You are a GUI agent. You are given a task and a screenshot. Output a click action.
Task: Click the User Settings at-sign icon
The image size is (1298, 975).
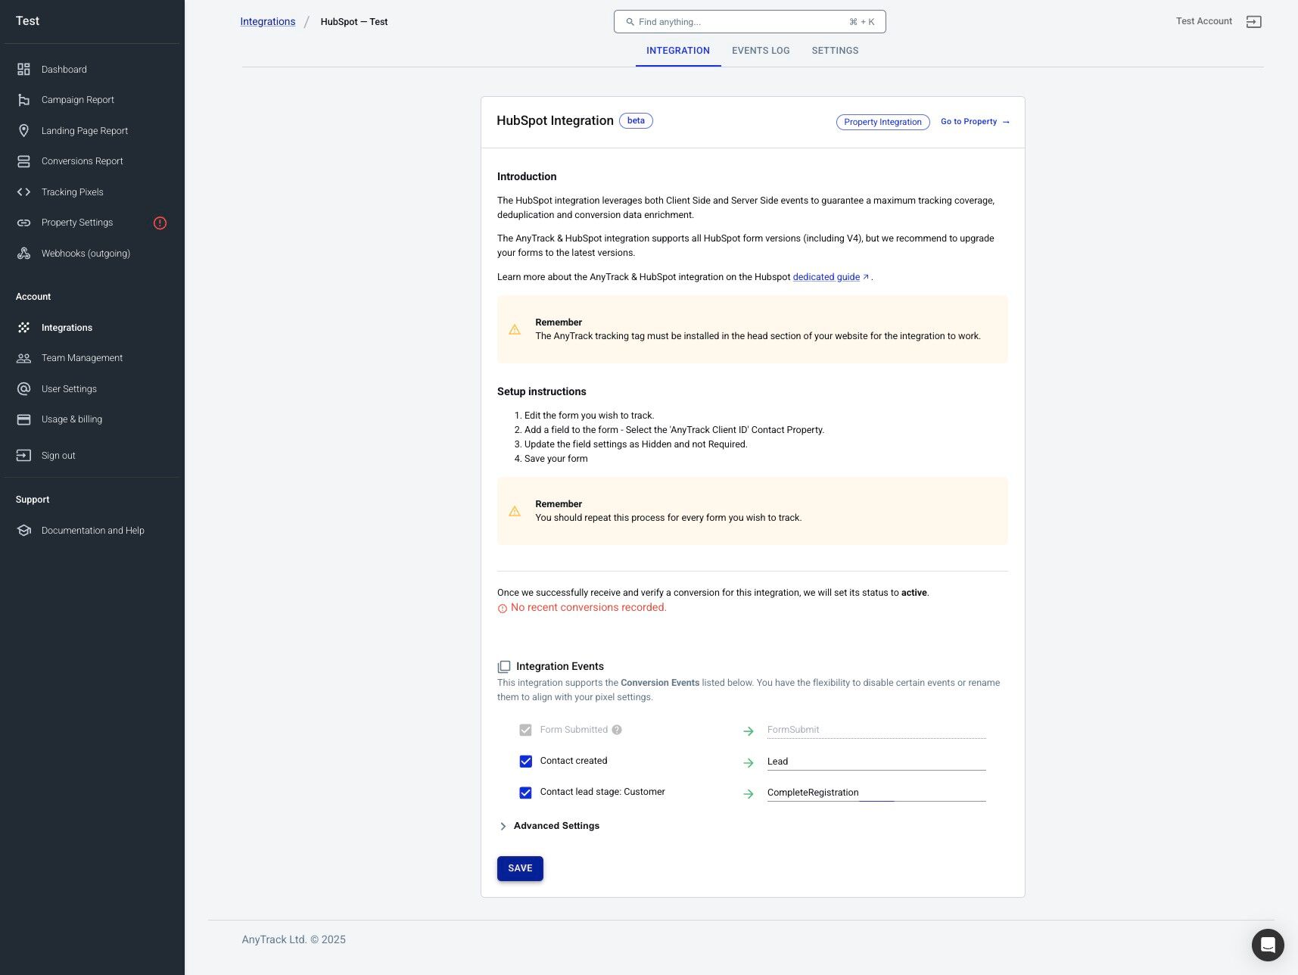click(23, 389)
